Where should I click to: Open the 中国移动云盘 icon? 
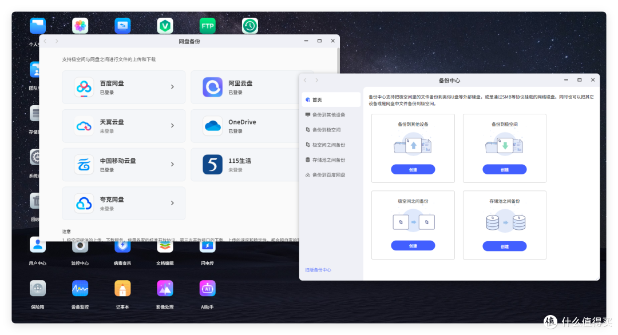tap(84, 165)
